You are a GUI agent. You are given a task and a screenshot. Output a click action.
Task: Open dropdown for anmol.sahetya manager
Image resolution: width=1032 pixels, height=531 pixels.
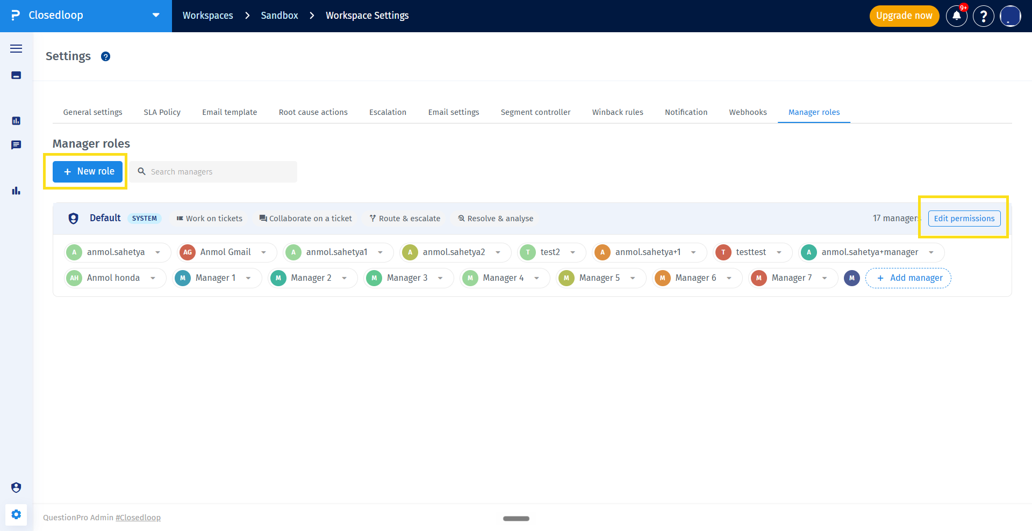coord(157,252)
